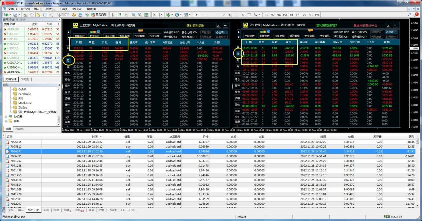
Task: Toggle the Terminal panel icon
Action: click(44, 15)
